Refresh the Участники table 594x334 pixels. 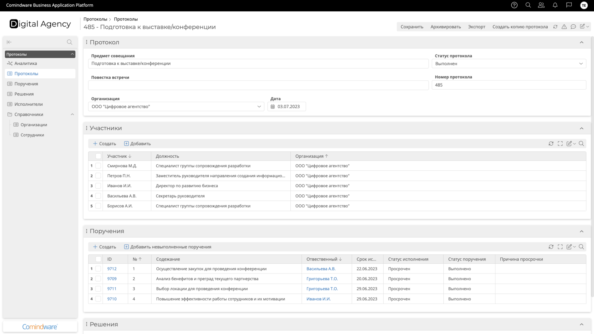pyautogui.click(x=551, y=143)
